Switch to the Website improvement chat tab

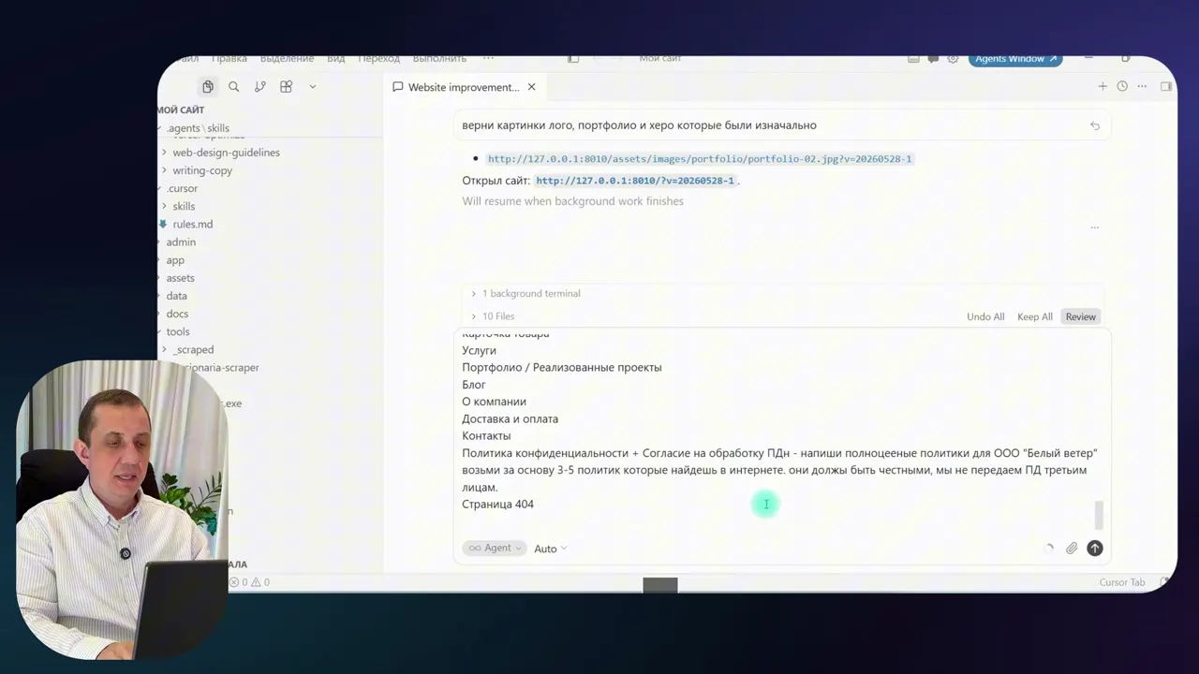pyautogui.click(x=464, y=87)
